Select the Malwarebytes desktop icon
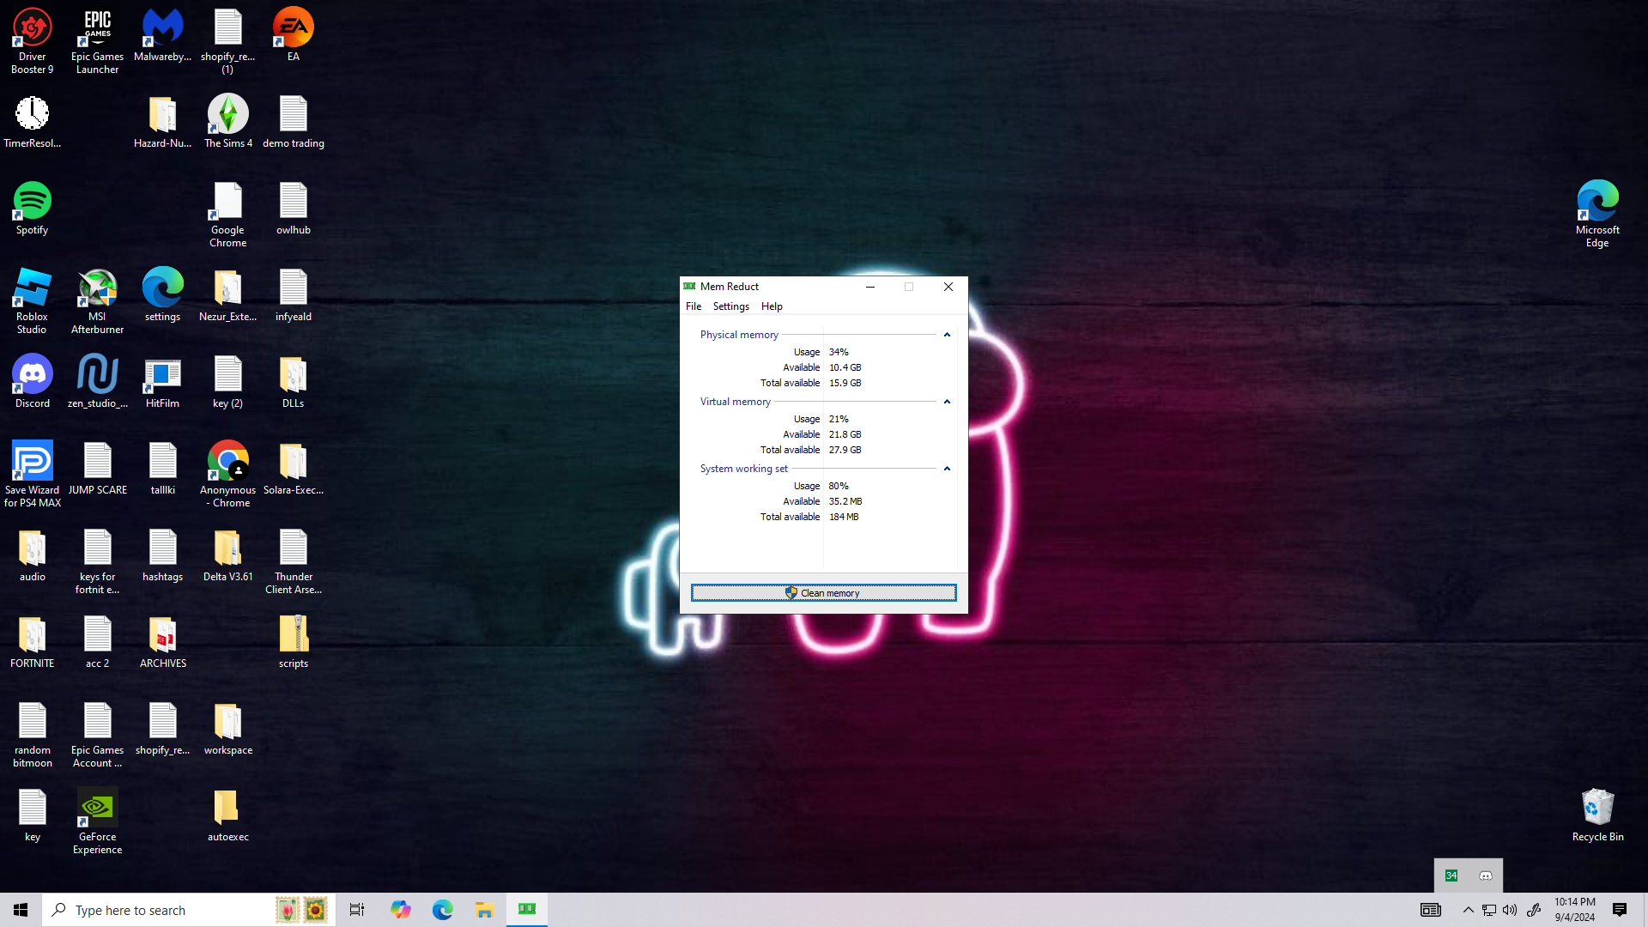The height and width of the screenshot is (927, 1648). 162,36
